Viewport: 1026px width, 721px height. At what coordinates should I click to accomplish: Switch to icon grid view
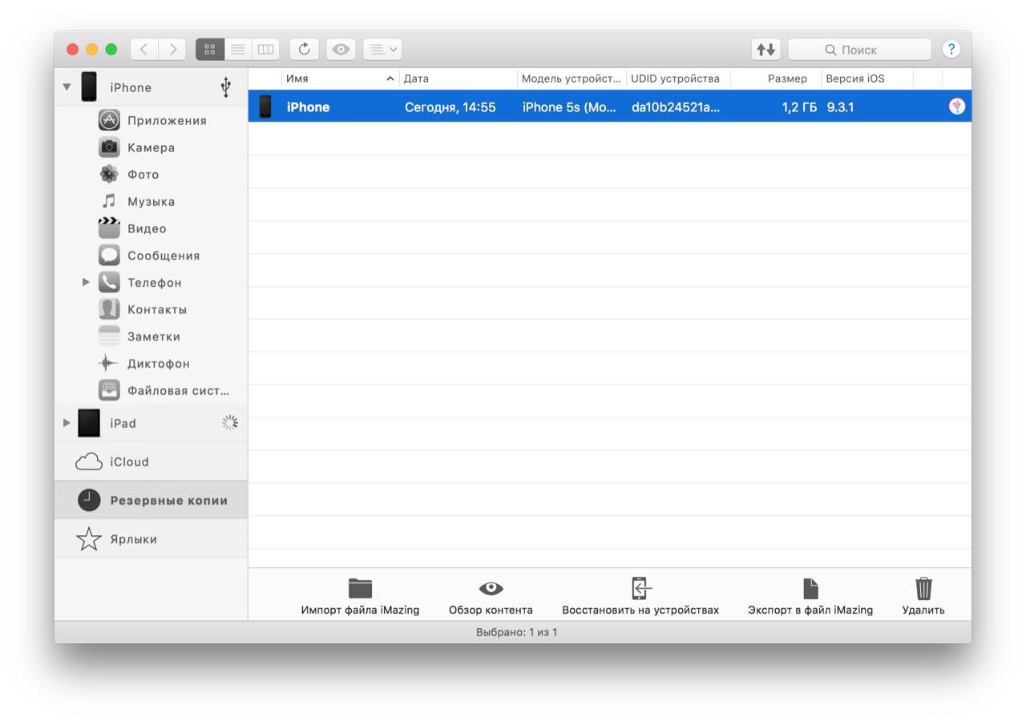210,50
